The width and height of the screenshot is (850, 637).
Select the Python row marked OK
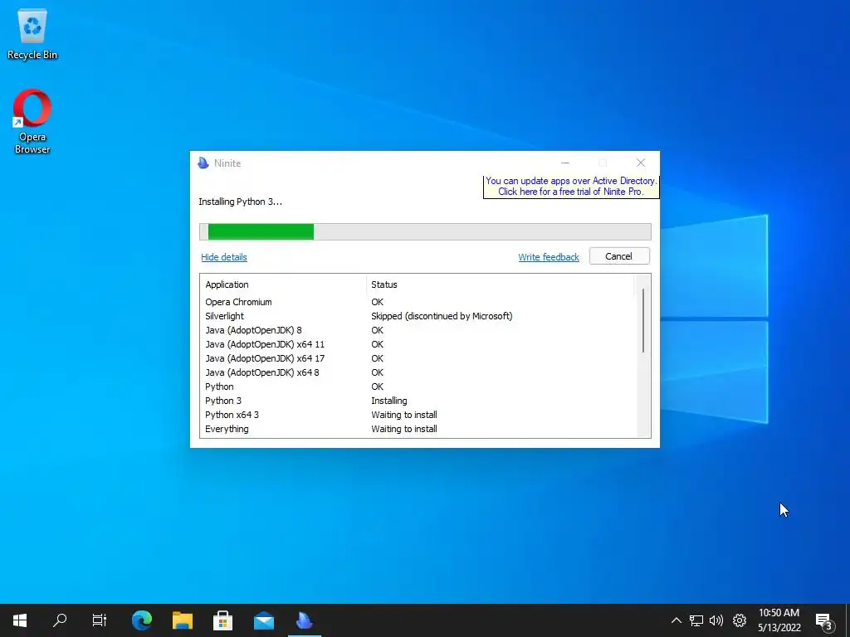tap(418, 387)
